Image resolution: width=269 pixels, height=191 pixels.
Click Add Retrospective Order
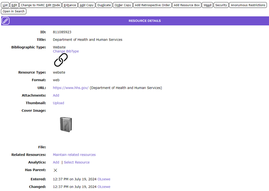[x=152, y=5]
